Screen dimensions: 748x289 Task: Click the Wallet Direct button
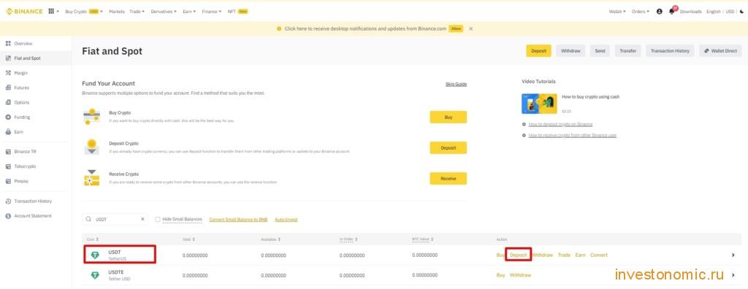(x=720, y=50)
